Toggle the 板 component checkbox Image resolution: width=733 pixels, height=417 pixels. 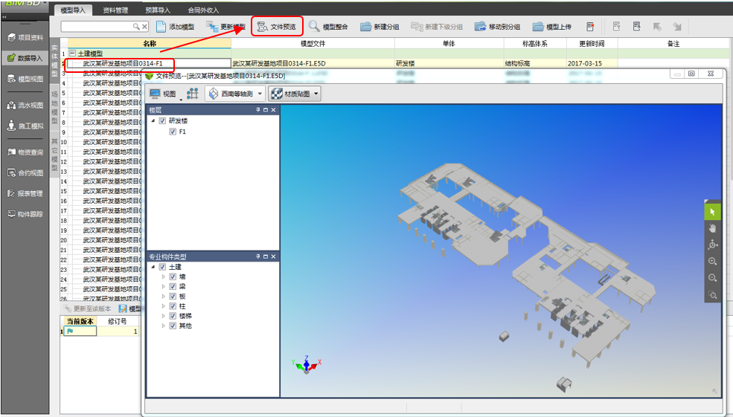click(173, 297)
